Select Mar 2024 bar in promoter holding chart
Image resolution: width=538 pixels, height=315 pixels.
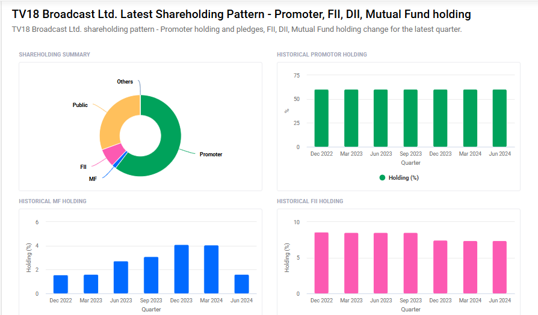pos(470,118)
